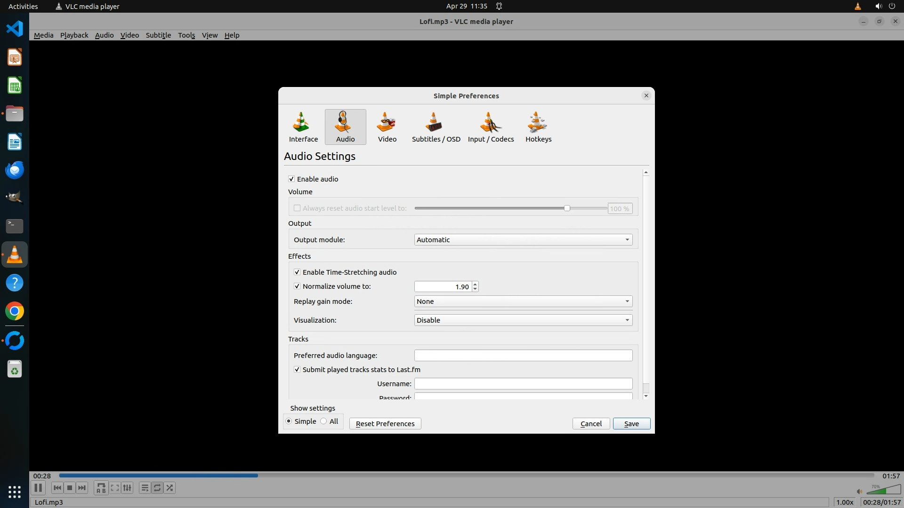Launch Google Chrome from the dock
This screenshot has width=904, height=508.
point(15,311)
